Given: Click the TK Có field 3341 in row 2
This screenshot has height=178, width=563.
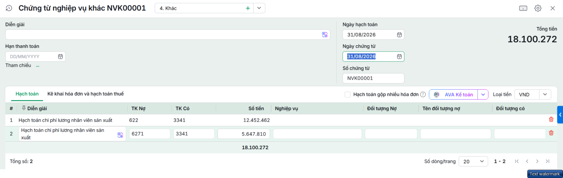Looking at the screenshot, I should point(194,134).
